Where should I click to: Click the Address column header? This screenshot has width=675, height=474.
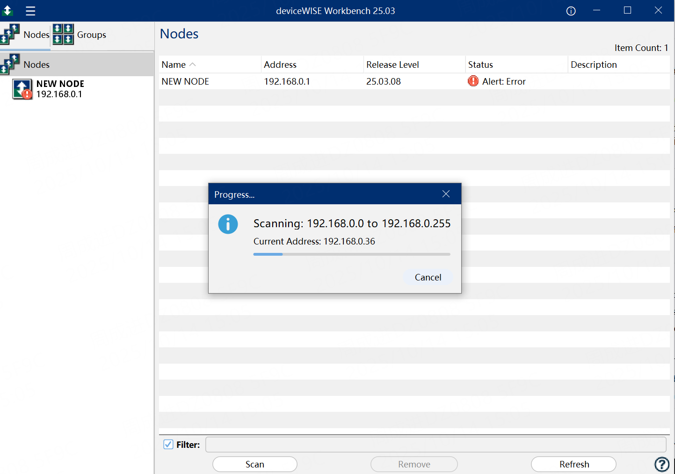280,65
